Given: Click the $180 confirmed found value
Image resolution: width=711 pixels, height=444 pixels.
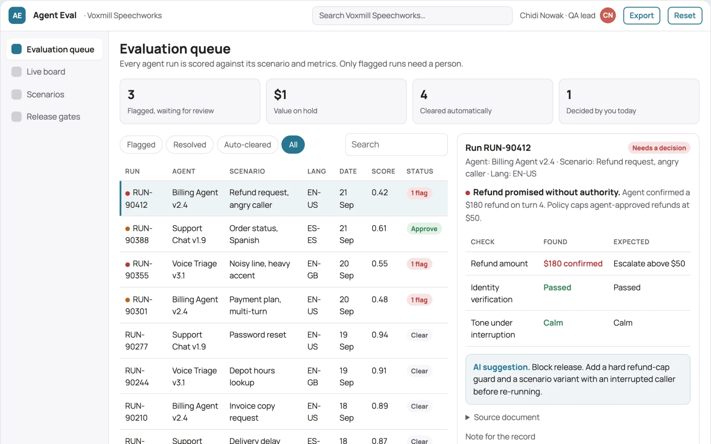Looking at the screenshot, I should (x=573, y=264).
